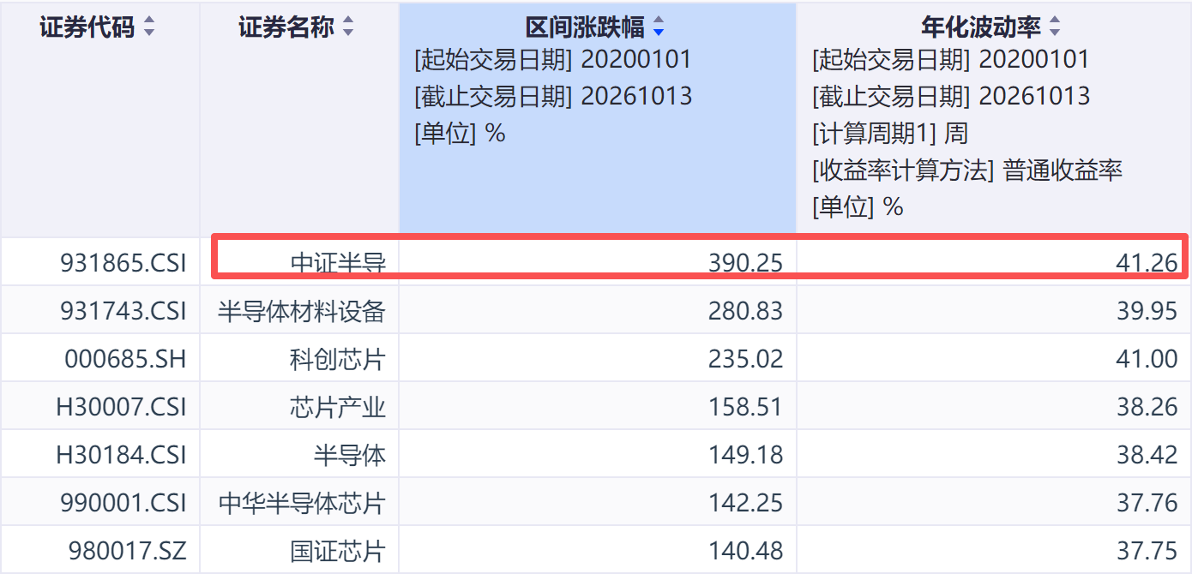Image resolution: width=1192 pixels, height=574 pixels.
Task: Select the 年化波动率 column header
Action: pyautogui.click(x=981, y=27)
